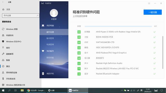Screen dimensions: 166x93
Task: Switch to Google Chrome on the taskbar
Action: point(36,90)
